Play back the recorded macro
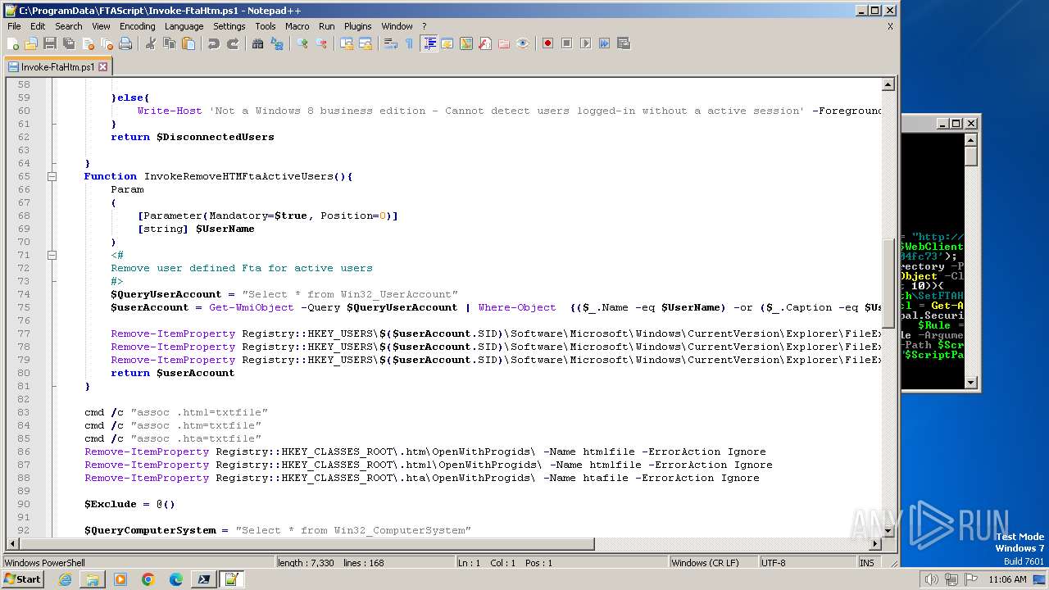The image size is (1049, 590). tap(585, 43)
